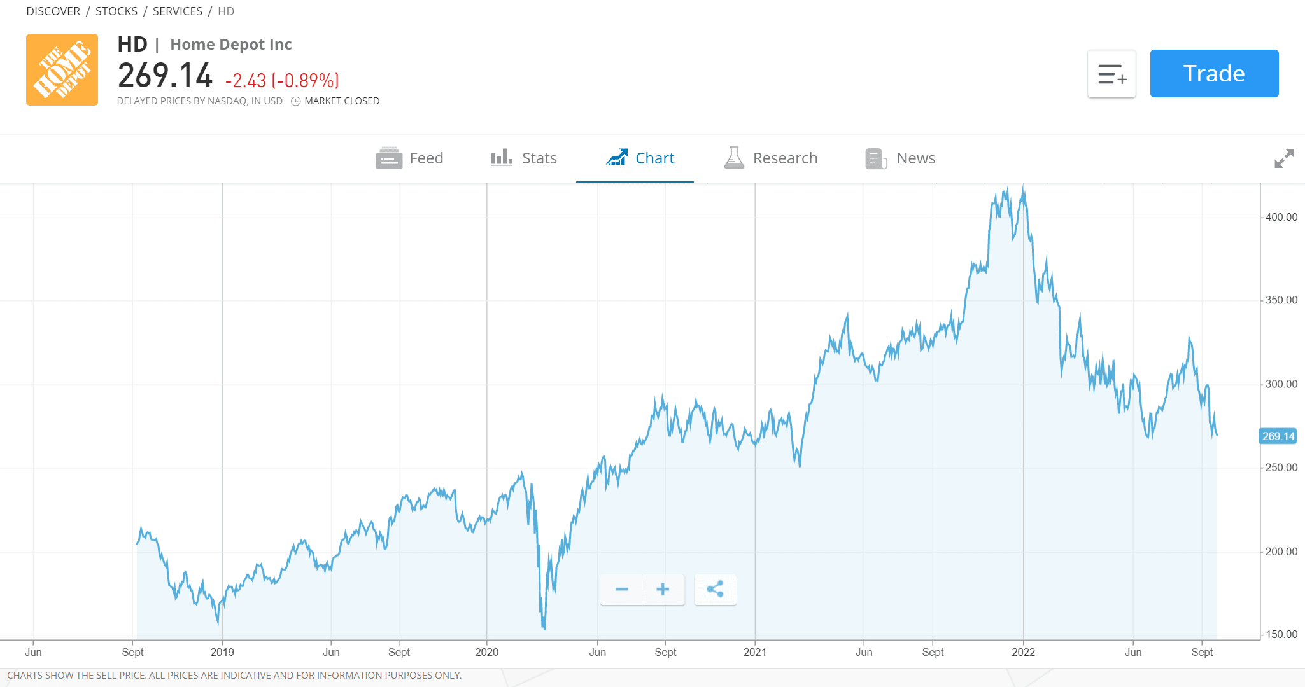1305x687 pixels.
Task: Click the market closed clock icon
Action: click(296, 101)
